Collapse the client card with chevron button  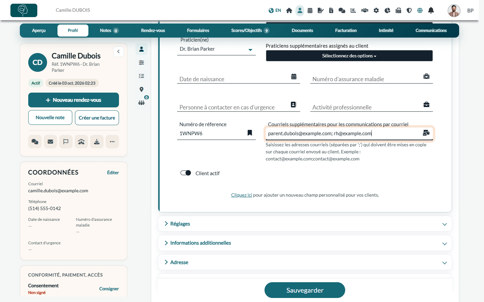pos(119,52)
